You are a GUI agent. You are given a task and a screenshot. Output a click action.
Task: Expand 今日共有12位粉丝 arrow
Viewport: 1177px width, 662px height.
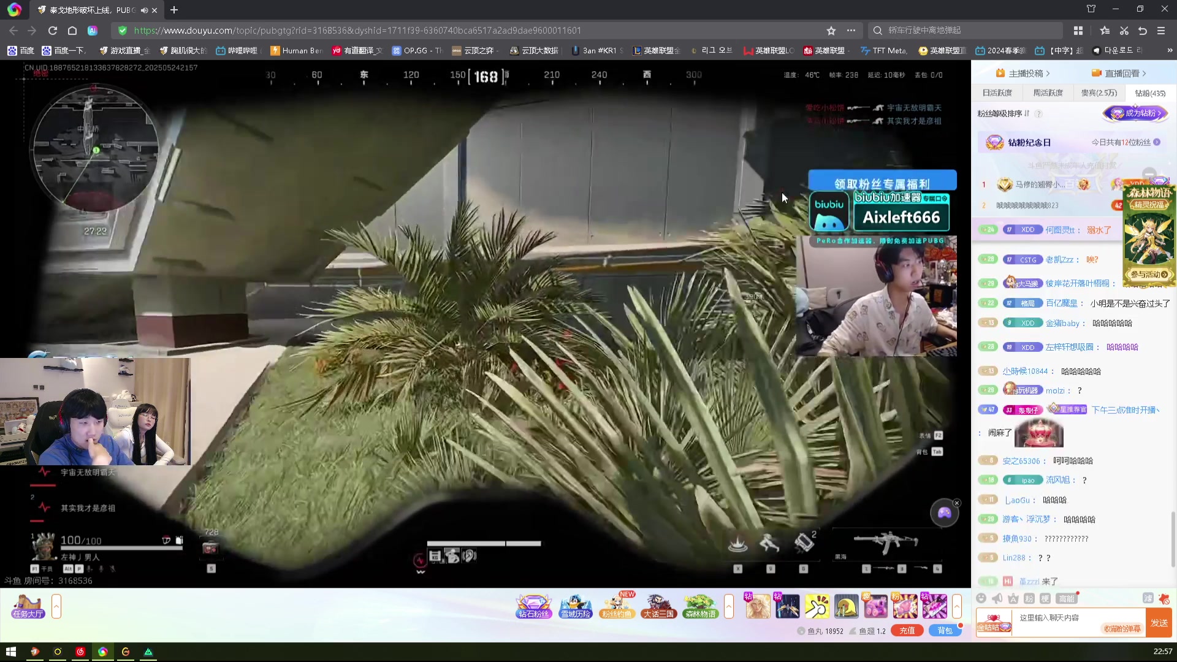pos(1157,142)
